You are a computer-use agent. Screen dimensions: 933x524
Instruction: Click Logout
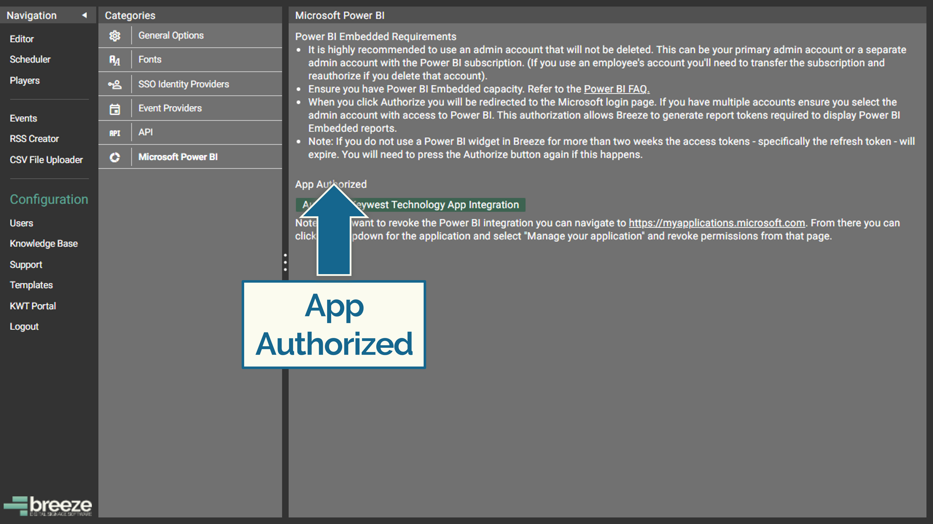[24, 326]
